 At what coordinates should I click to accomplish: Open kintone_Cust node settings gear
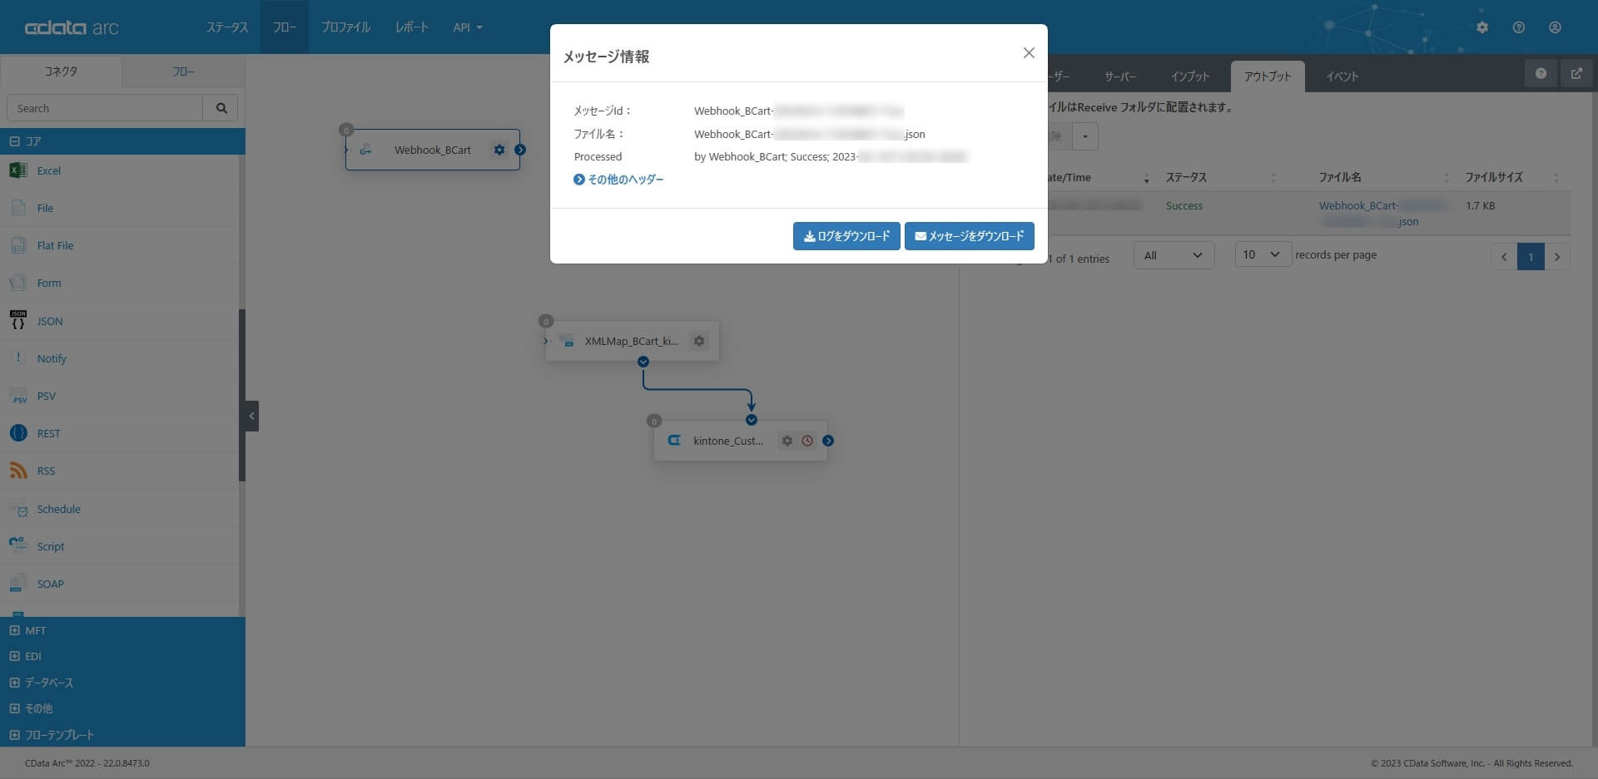(x=787, y=441)
